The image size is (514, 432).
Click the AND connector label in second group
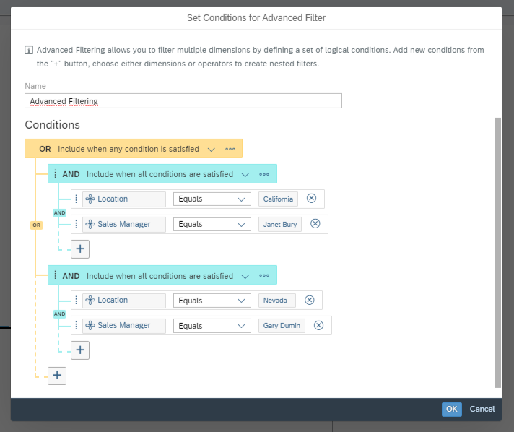(60, 314)
